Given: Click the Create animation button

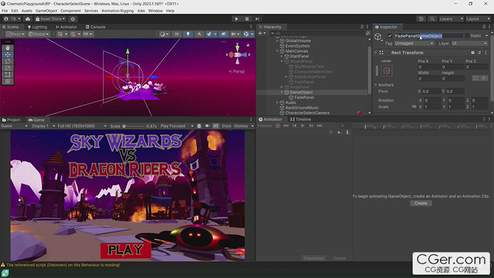Looking at the screenshot, I should pos(421,203).
